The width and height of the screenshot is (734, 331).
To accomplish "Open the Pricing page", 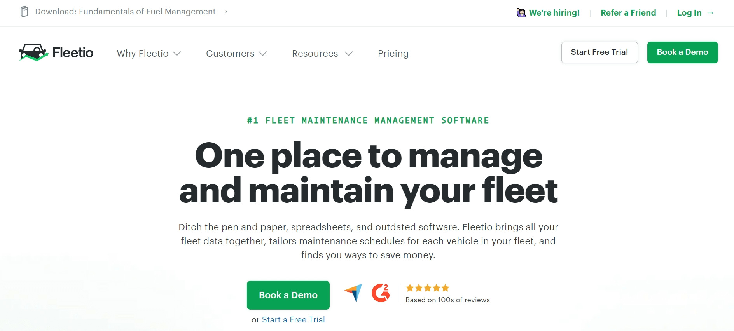I will tap(393, 54).
